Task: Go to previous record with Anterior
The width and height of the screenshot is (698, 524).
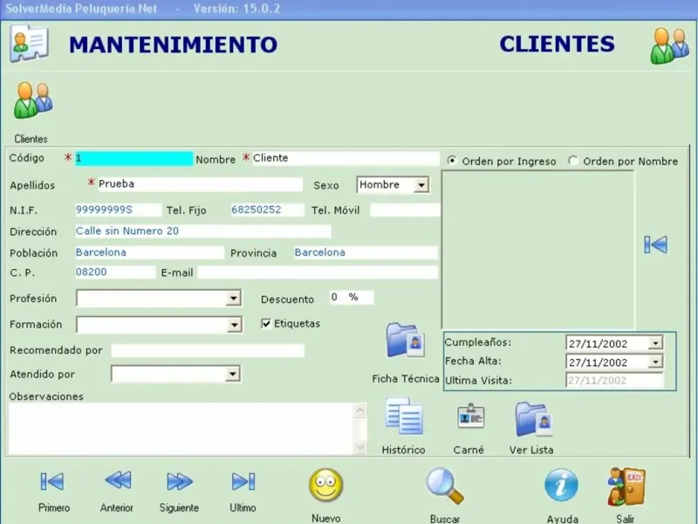Action: [118, 481]
